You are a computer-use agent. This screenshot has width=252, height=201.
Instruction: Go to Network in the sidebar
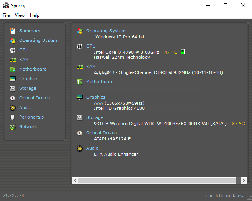pos(28,127)
